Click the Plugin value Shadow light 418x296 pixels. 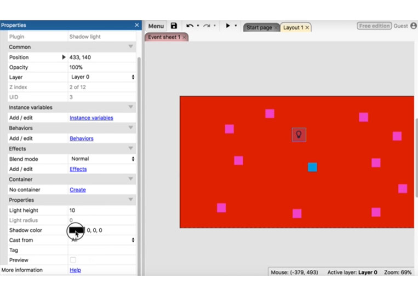pos(85,37)
